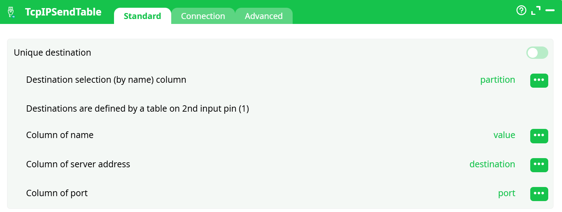Open ellipsis picker for Column of port
This screenshot has height=212, width=562.
(x=539, y=194)
